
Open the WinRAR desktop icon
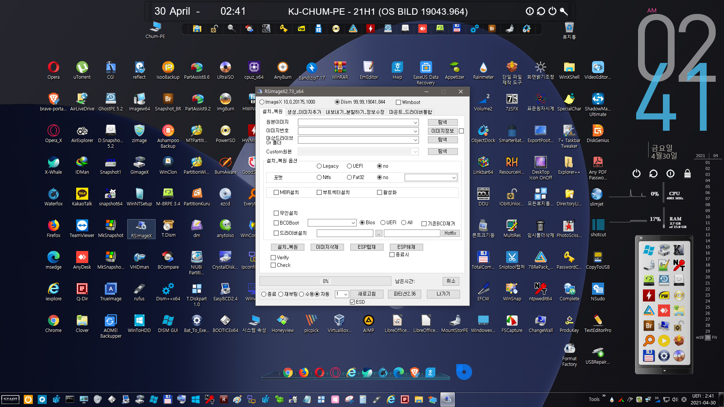pos(340,70)
